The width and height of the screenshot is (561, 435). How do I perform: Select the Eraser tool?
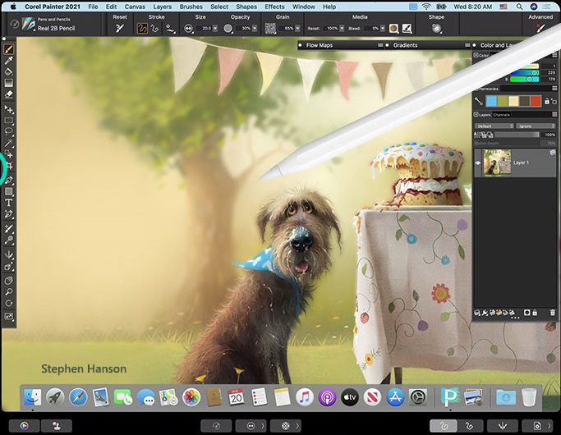8,94
